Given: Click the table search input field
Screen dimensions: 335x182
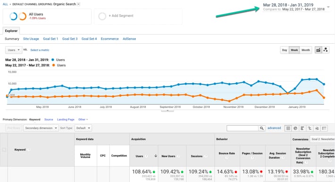Looking at the screenshot, I should [243, 128].
